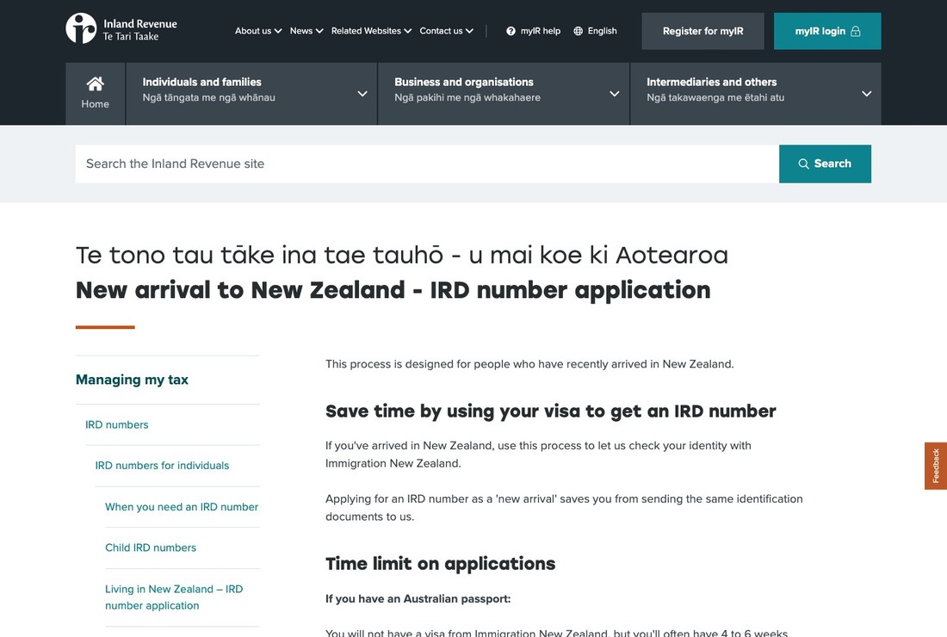Open the Contact us dropdown
947x637 pixels.
click(446, 31)
